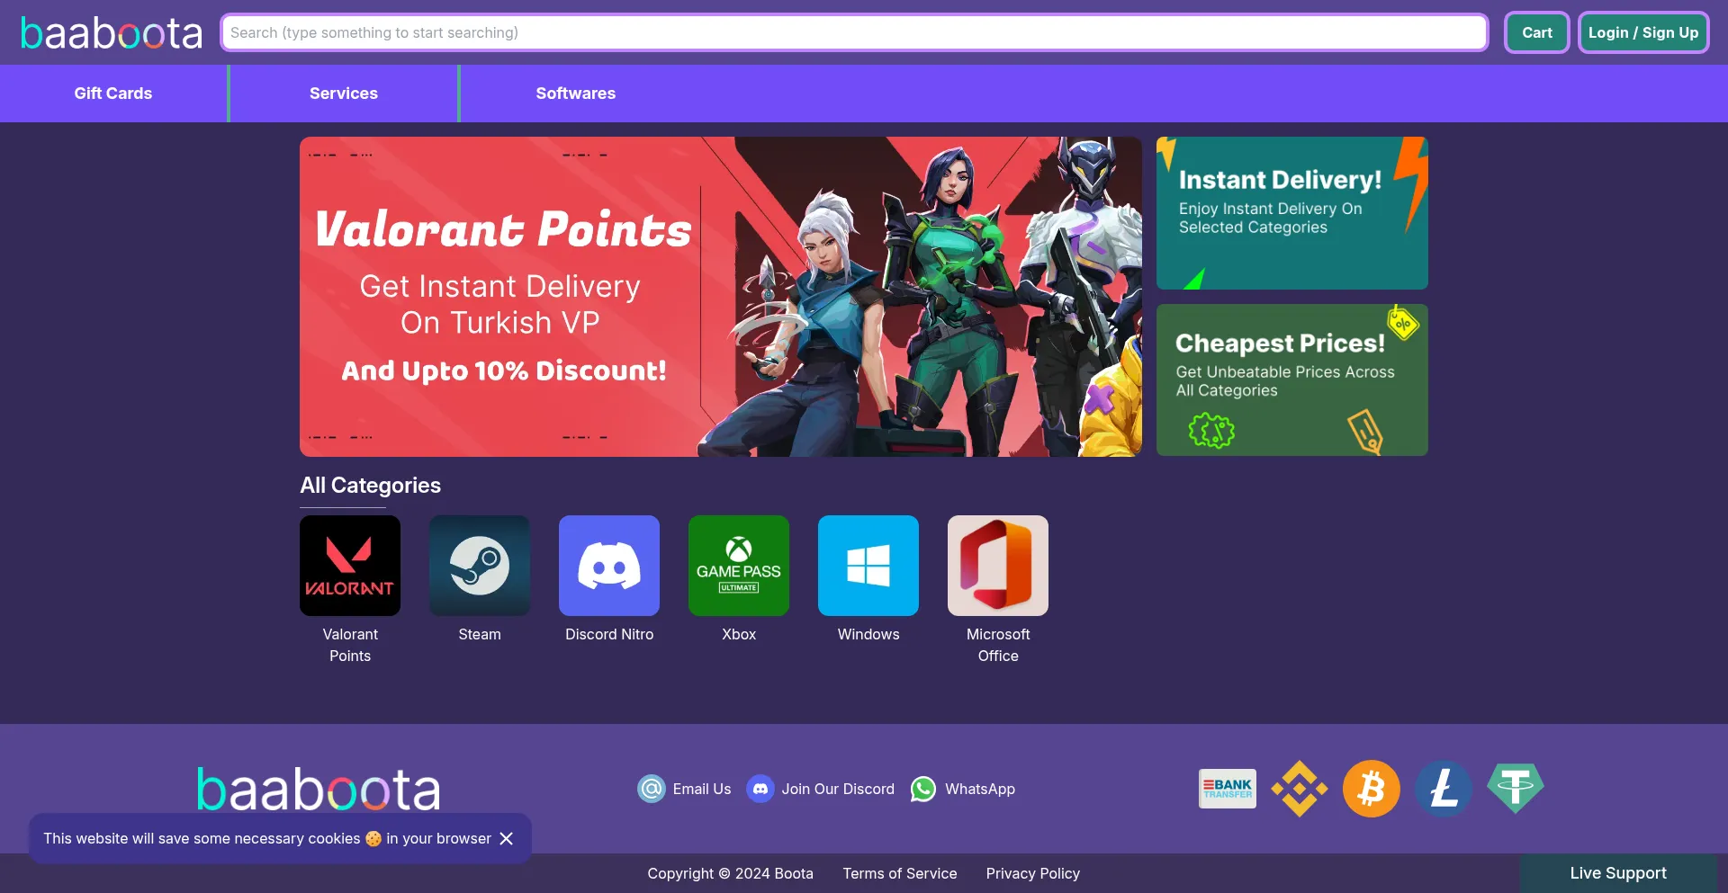
Task: Click the baaboota logo in footer
Action: (319, 789)
